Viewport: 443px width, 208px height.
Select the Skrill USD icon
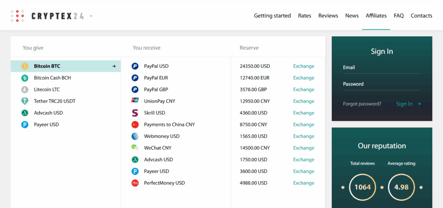[x=135, y=113]
